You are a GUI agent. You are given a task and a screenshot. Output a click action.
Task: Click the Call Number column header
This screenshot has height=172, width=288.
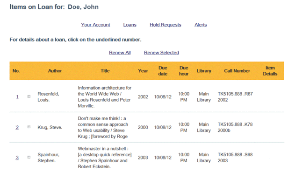click(237, 71)
